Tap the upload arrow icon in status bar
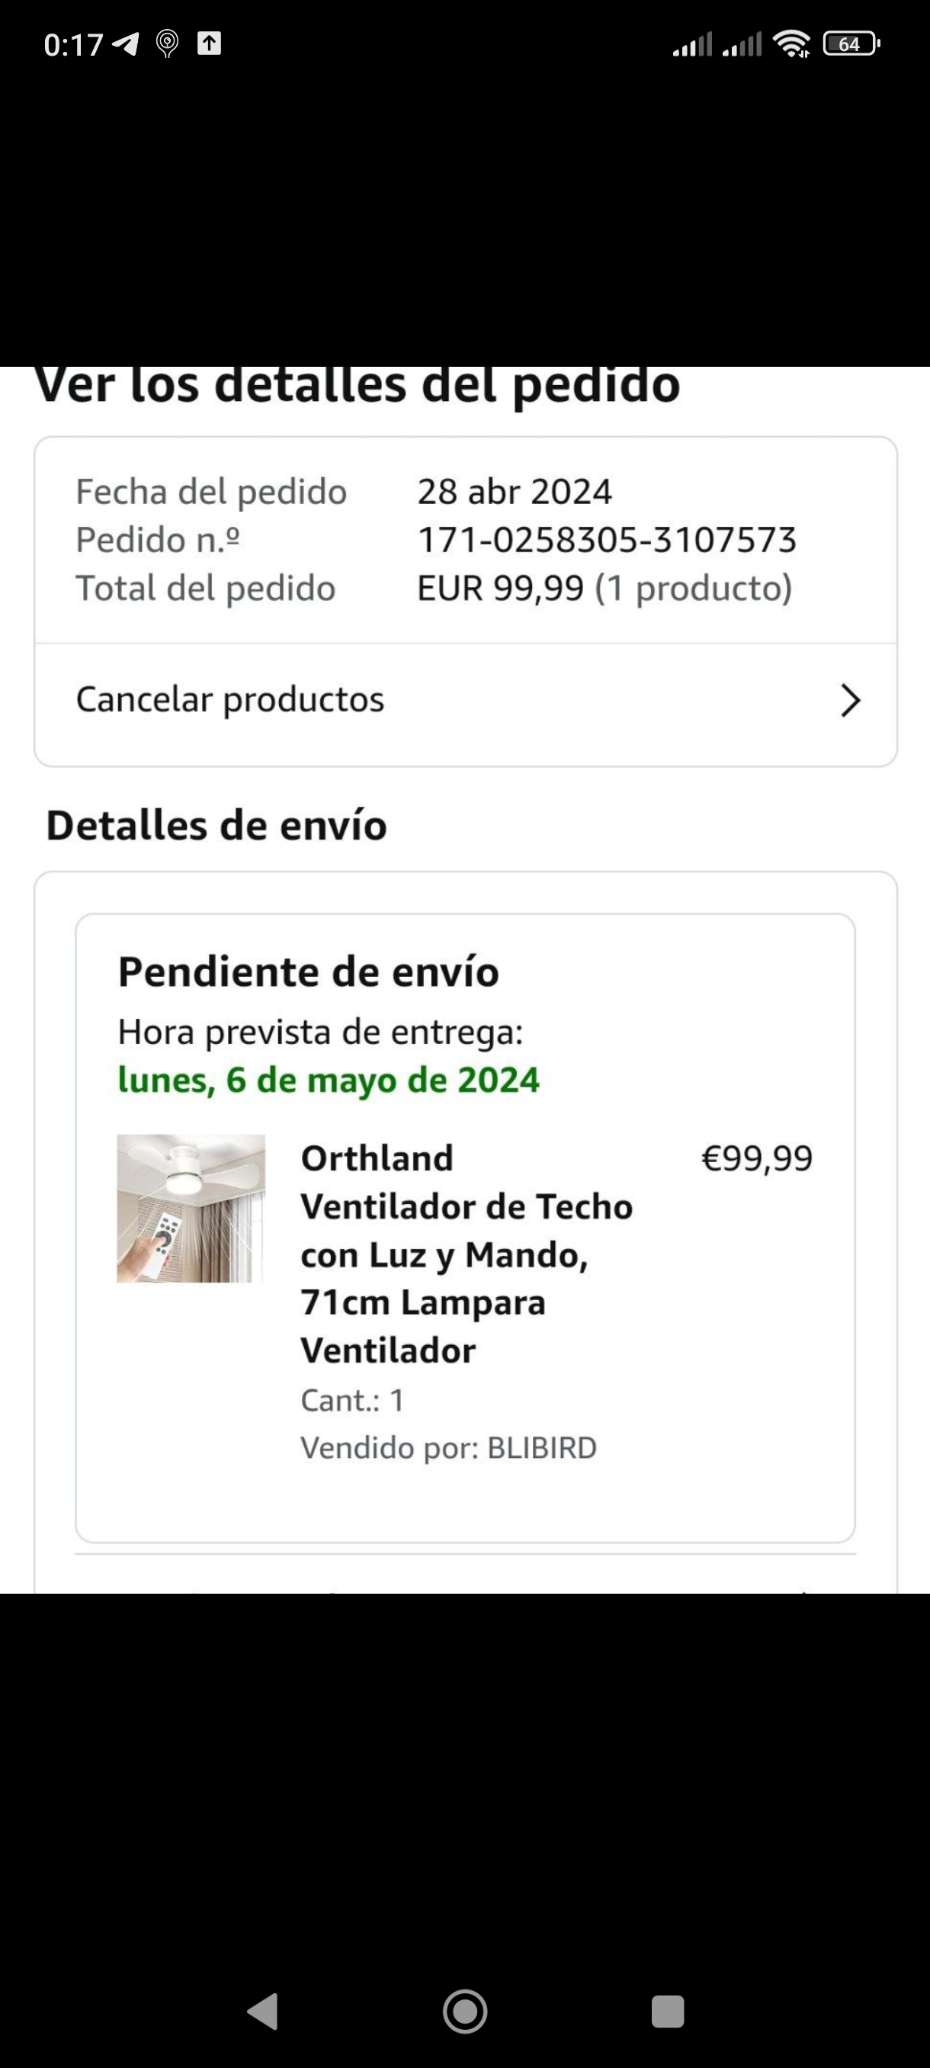 pos(209,43)
